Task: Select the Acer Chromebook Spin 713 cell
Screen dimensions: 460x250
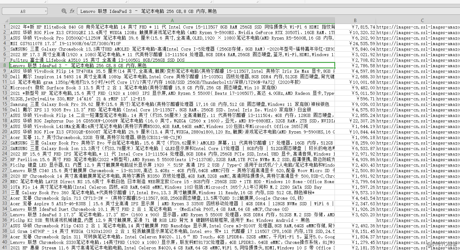Action: tap(172, 198)
